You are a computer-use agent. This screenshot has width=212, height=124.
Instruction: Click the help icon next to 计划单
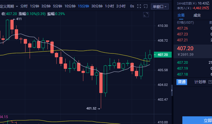click(x=210, y=82)
